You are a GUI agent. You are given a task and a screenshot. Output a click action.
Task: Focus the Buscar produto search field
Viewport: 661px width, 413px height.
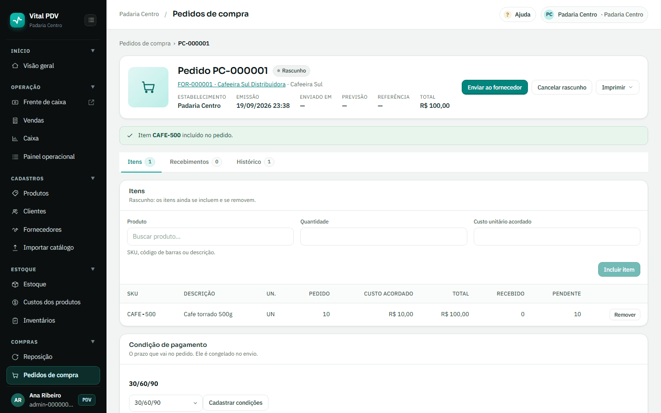[x=210, y=237]
